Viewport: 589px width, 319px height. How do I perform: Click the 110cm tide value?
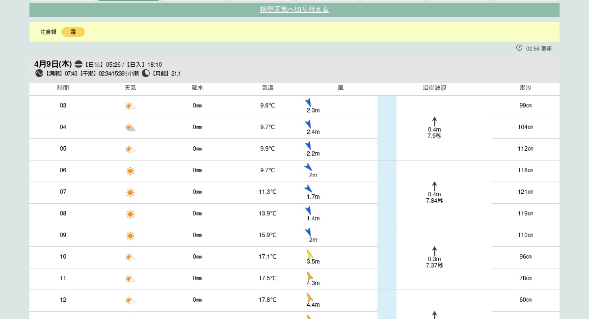[526, 235]
